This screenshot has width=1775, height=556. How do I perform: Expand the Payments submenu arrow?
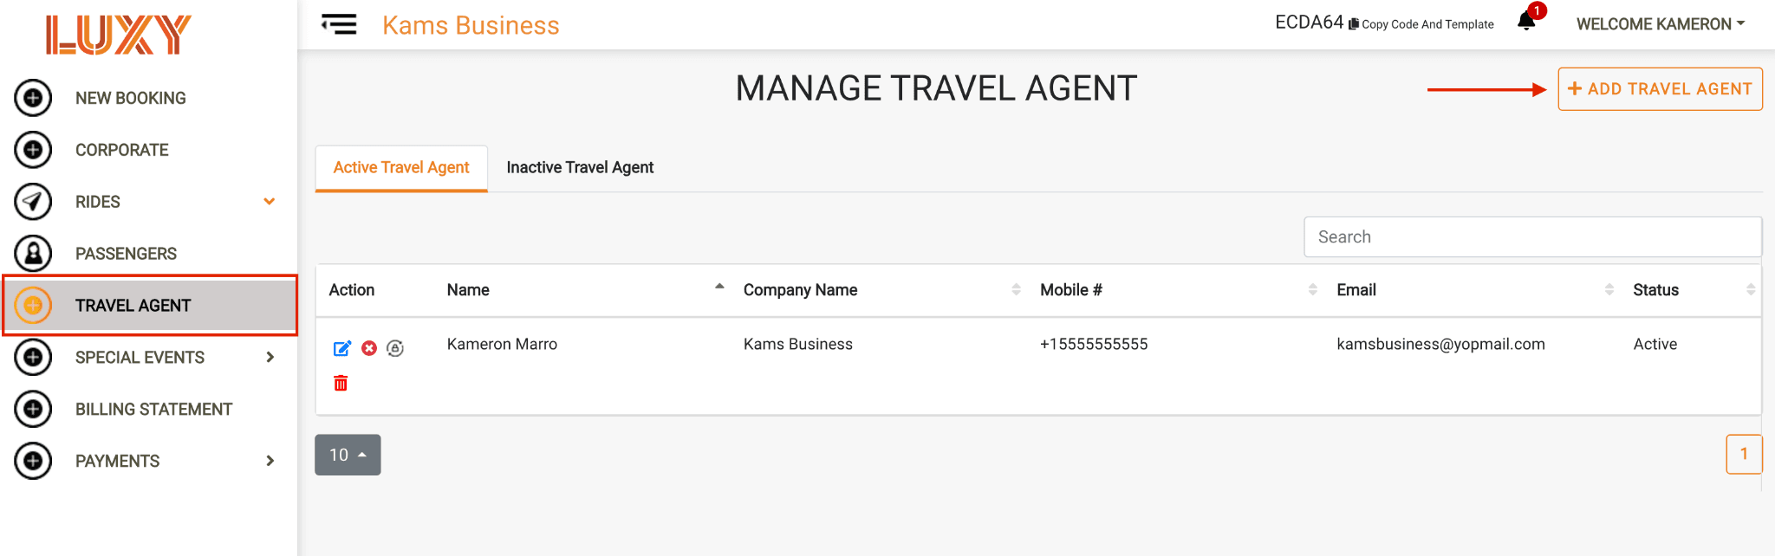point(270,461)
